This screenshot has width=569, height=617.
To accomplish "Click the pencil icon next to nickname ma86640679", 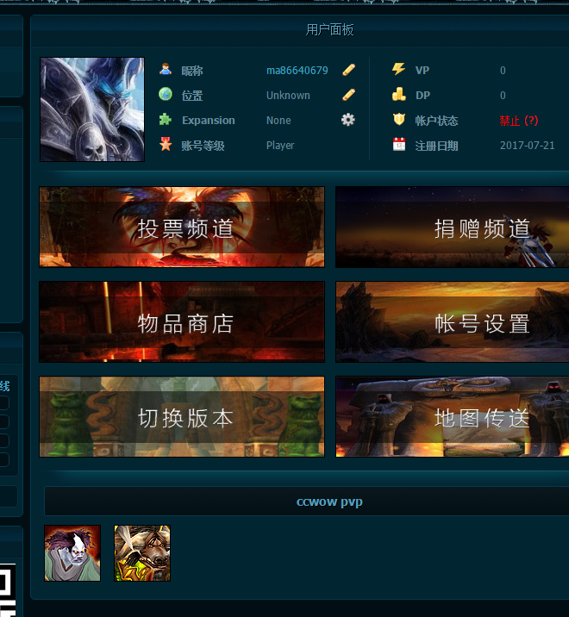I will (x=348, y=70).
